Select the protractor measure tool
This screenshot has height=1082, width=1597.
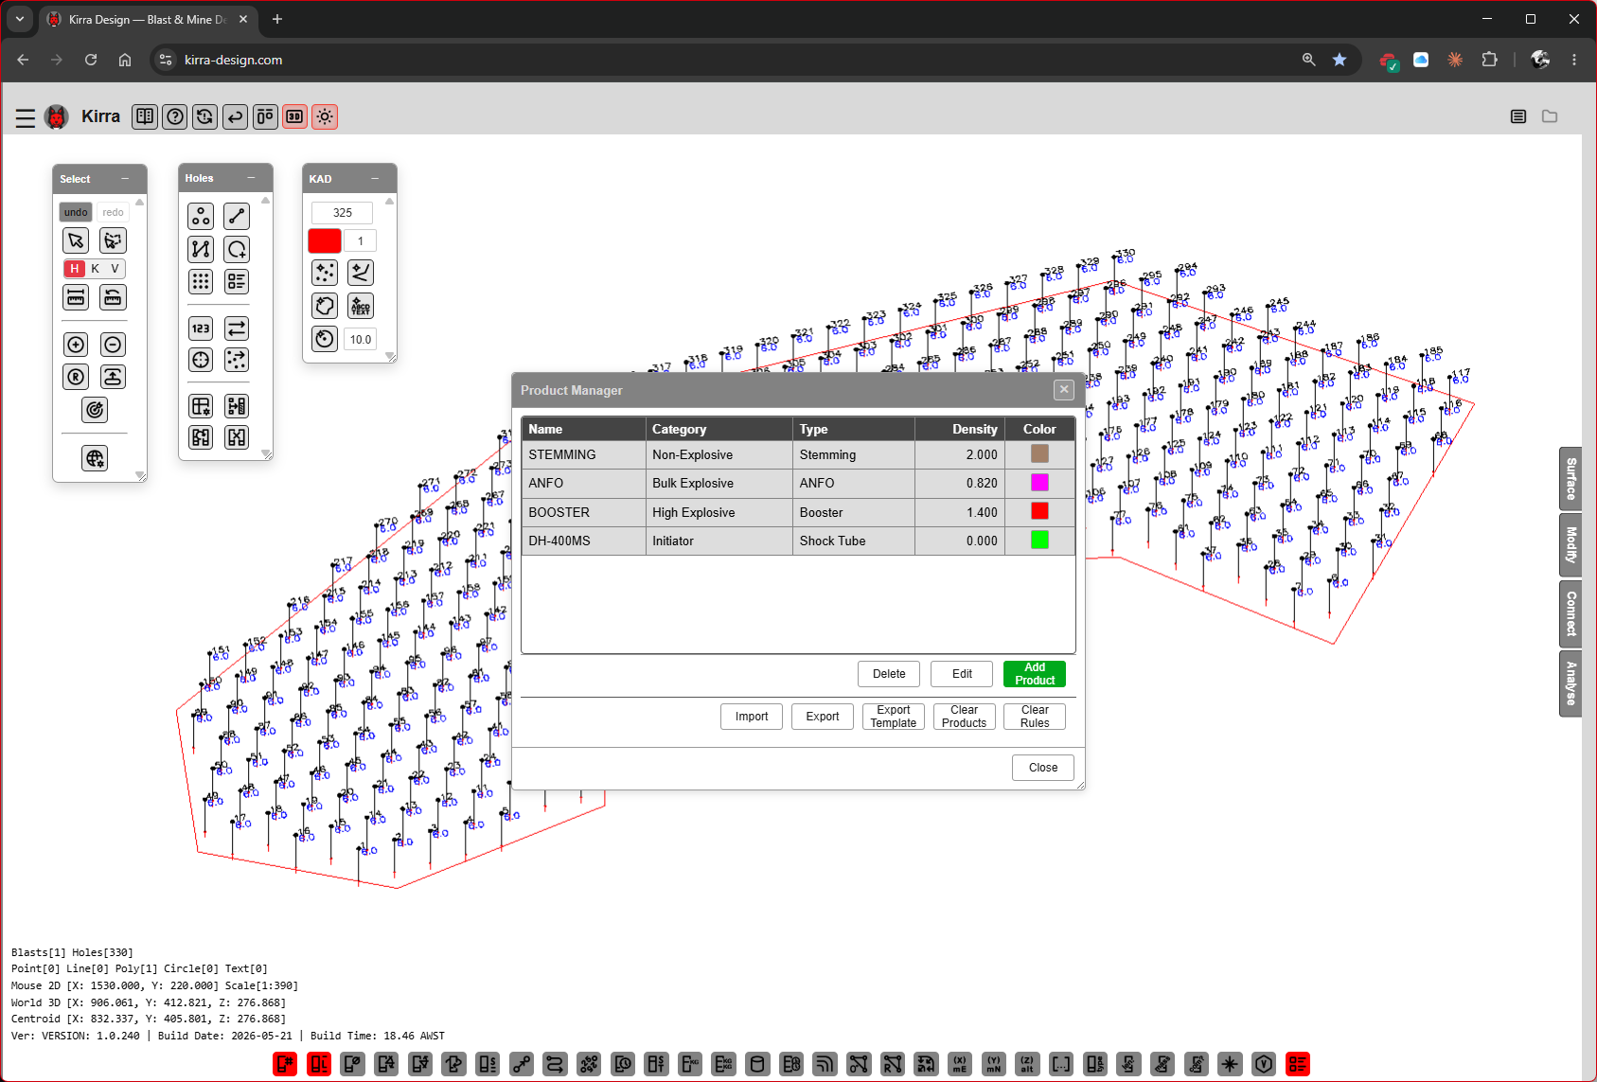[x=113, y=297]
